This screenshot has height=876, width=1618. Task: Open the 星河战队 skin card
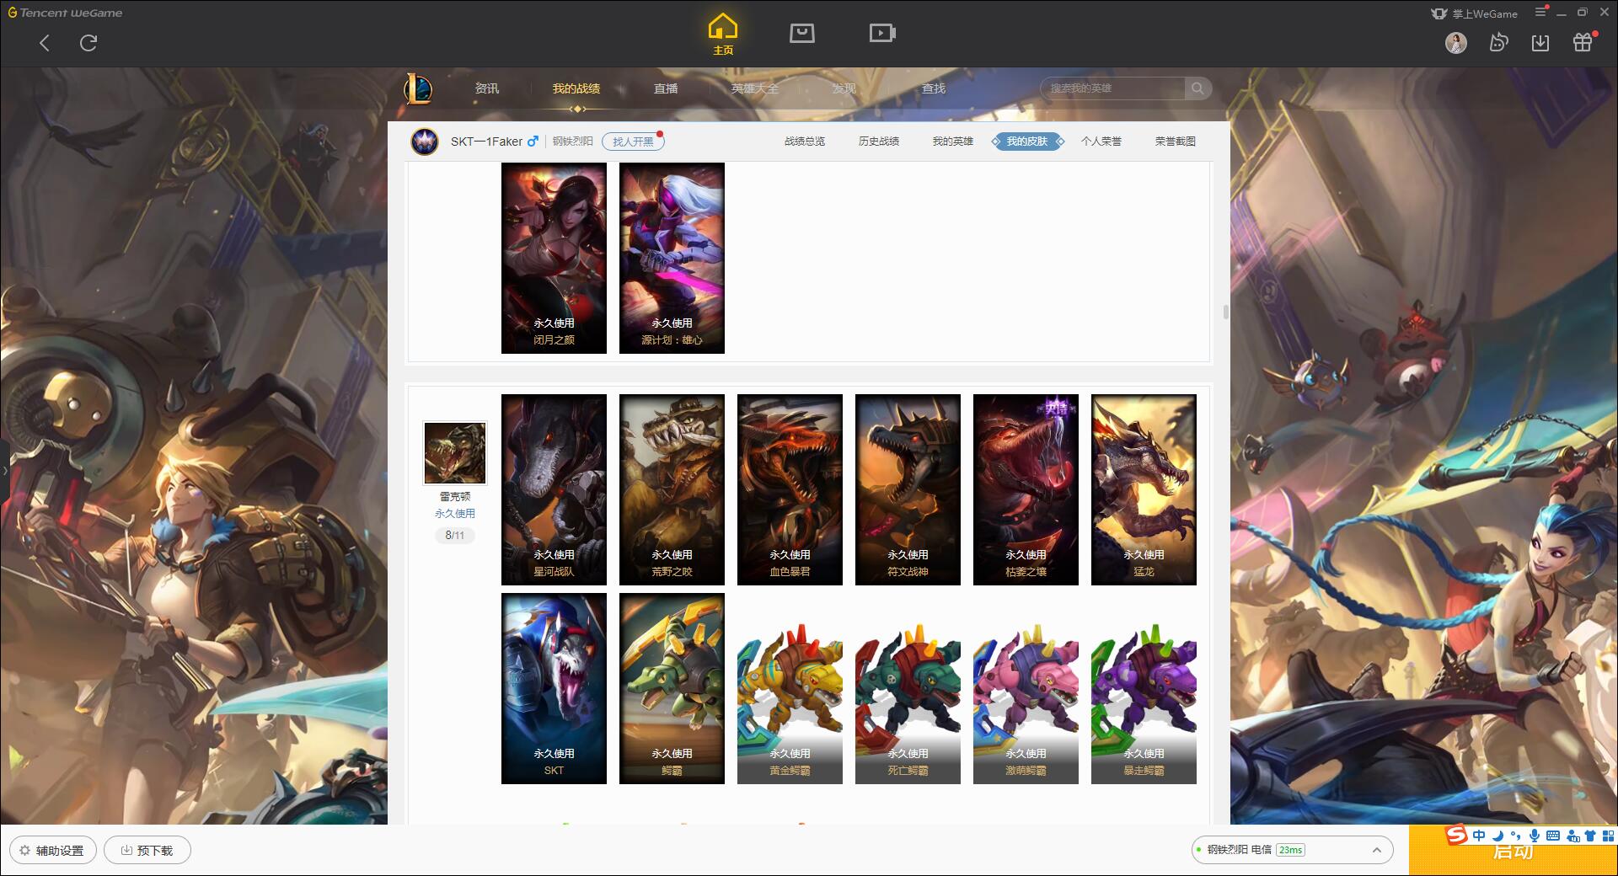[x=554, y=489]
